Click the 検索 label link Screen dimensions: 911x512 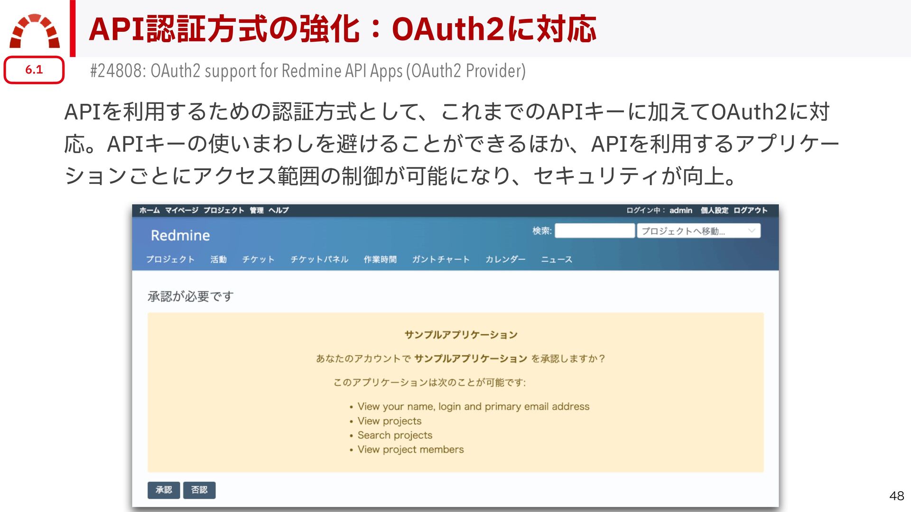pyautogui.click(x=541, y=231)
